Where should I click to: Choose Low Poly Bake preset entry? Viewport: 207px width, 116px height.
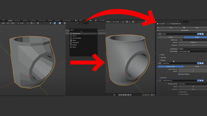point(83,38)
